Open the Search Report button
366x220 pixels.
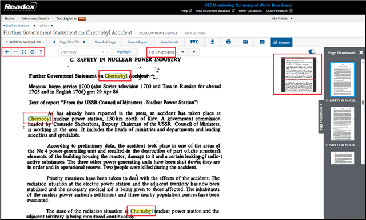(x=138, y=42)
